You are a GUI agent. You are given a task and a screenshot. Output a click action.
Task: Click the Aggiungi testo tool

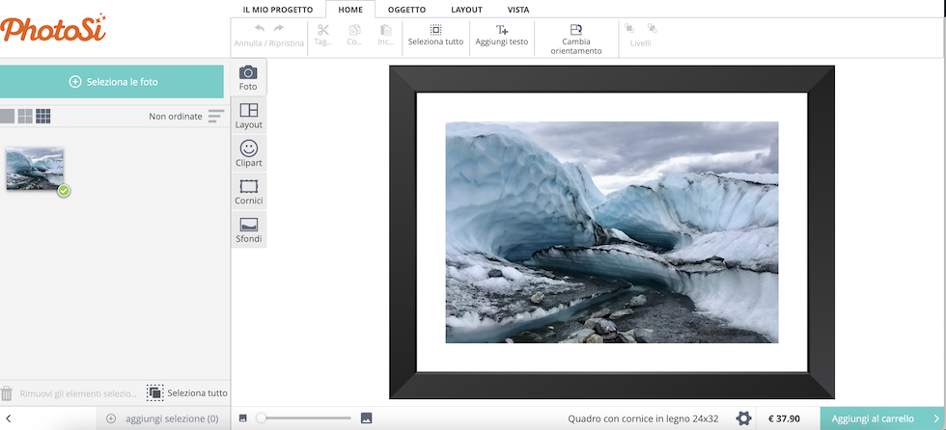click(501, 36)
